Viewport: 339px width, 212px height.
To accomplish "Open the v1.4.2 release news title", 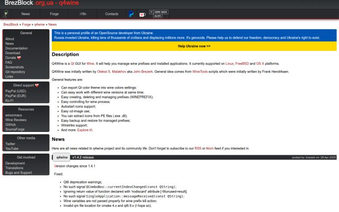I will point(83,157).
